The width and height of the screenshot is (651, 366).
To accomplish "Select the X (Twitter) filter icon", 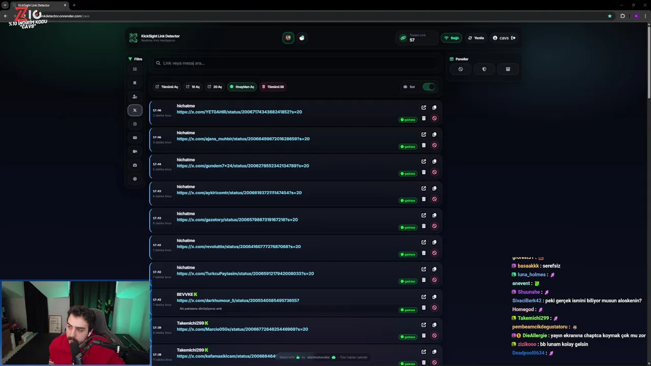I will pyautogui.click(x=135, y=110).
